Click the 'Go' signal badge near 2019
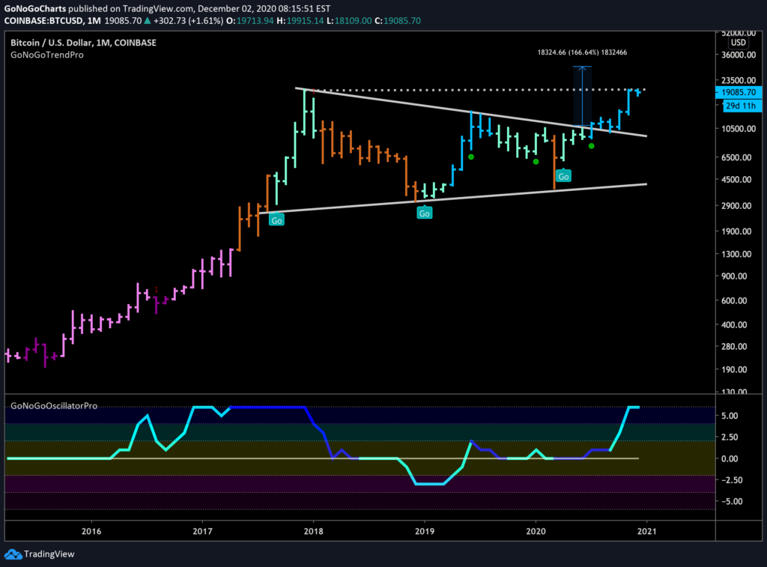Screen dimensions: 767x567 [x=425, y=213]
